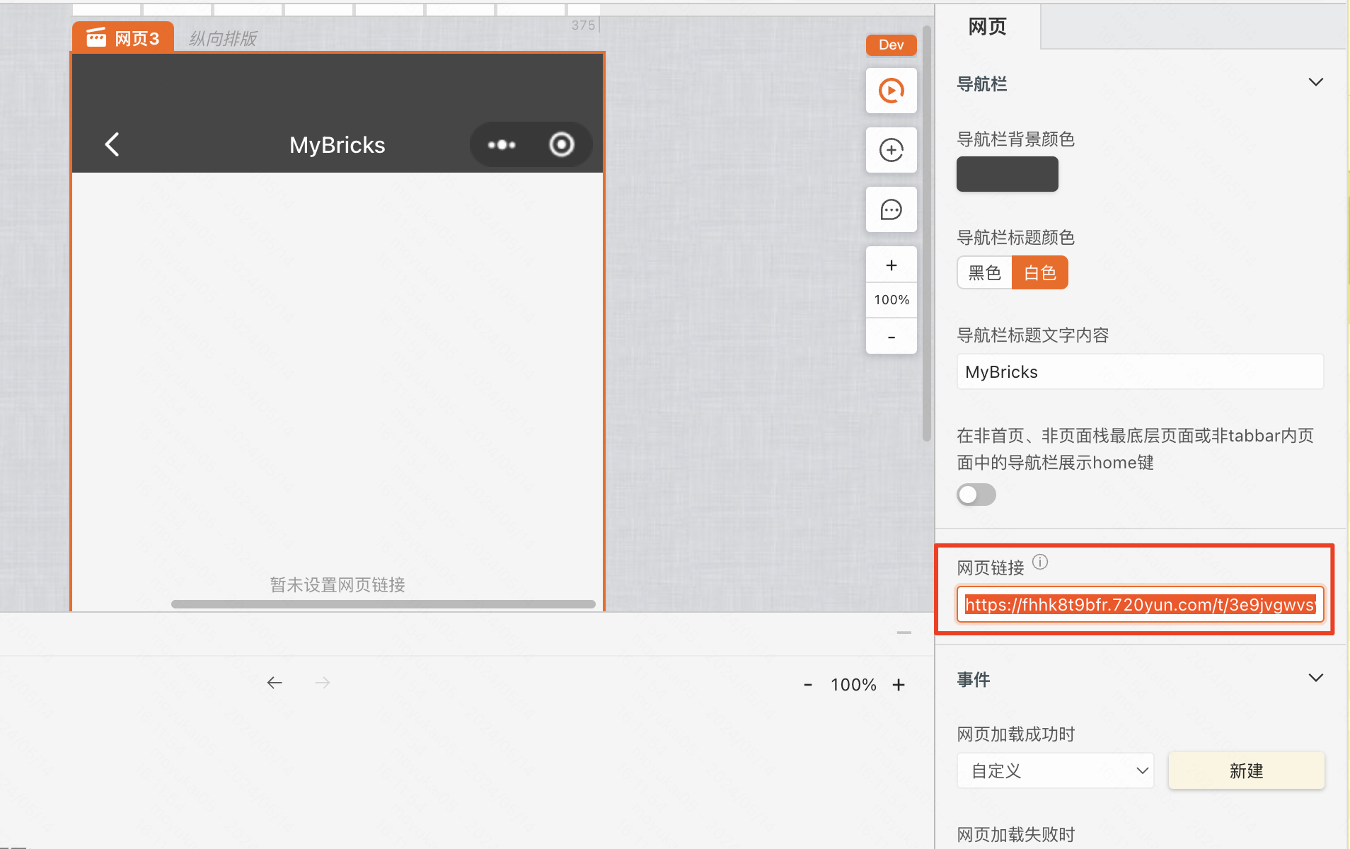Screen dimensions: 1350x849
Task: Minimize the bottom panel with the dash
Action: [x=904, y=633]
